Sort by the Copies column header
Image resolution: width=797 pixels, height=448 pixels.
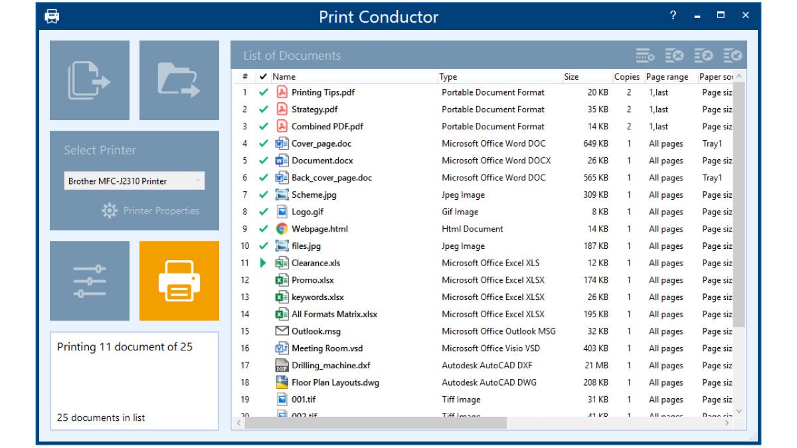628,77
